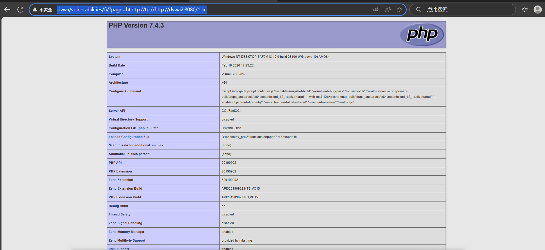Click the PHP API value 20190902
Viewport: 545px width, 250px height.
[x=229, y=163]
